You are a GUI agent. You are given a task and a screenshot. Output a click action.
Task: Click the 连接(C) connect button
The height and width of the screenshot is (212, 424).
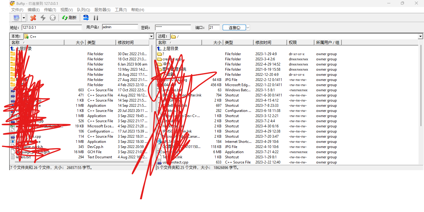coord(234,28)
